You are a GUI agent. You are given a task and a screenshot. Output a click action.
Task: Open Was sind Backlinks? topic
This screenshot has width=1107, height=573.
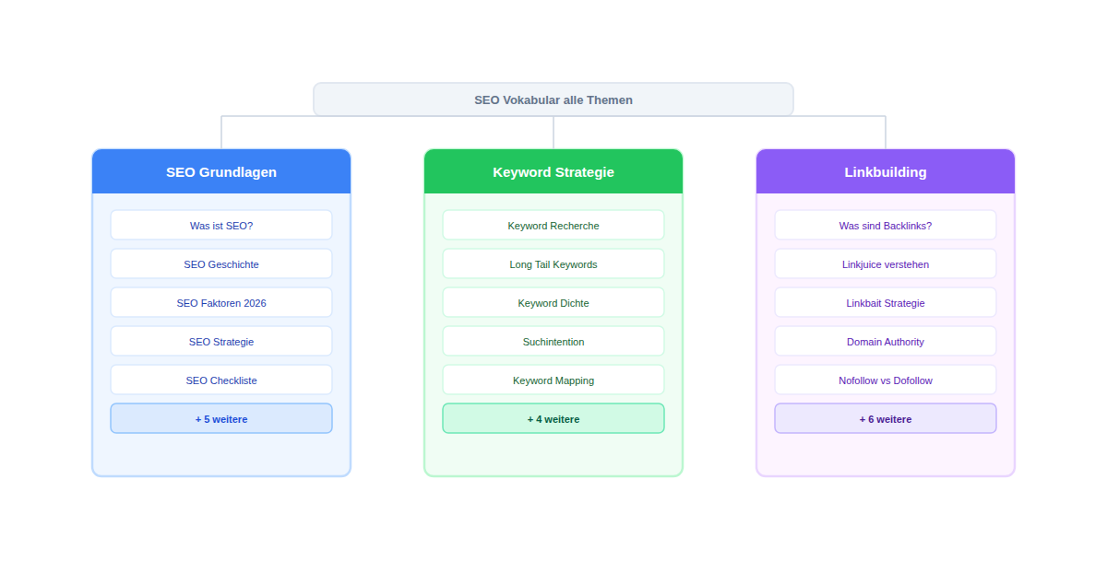[886, 226]
